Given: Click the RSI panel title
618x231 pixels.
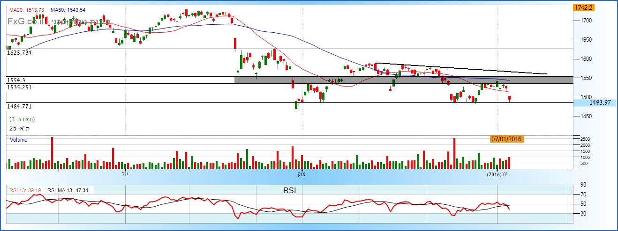Looking at the screenshot, I should 289,190.
